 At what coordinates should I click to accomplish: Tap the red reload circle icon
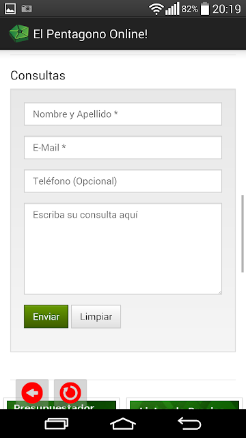point(70,392)
